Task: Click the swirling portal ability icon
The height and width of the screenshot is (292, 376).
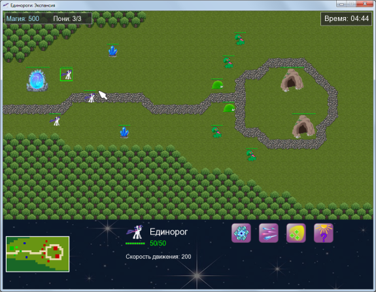Action: (x=241, y=233)
